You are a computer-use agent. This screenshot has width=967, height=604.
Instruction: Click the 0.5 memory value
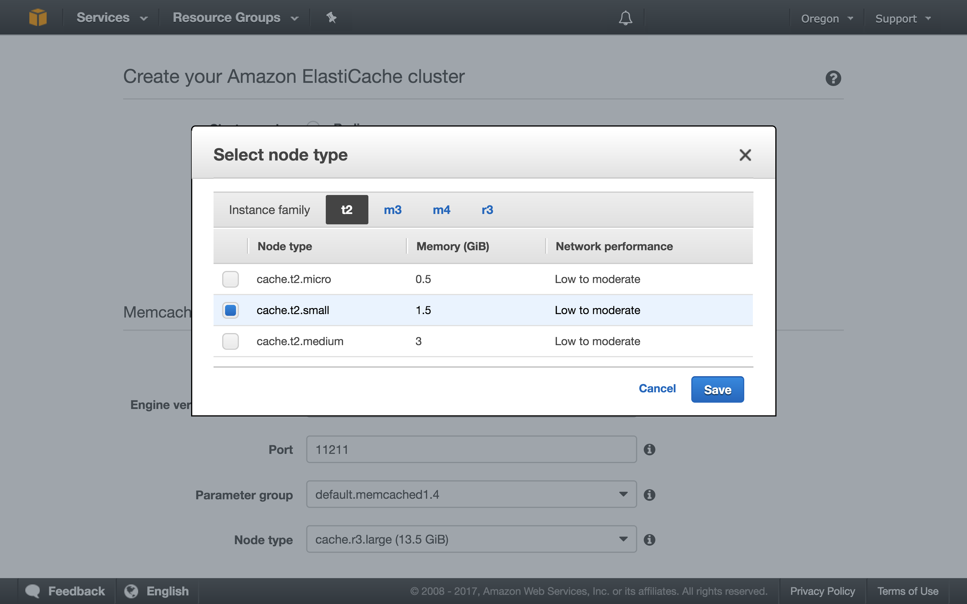click(423, 279)
